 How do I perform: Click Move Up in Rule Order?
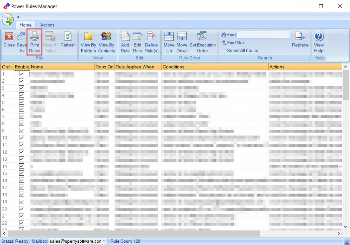(169, 42)
